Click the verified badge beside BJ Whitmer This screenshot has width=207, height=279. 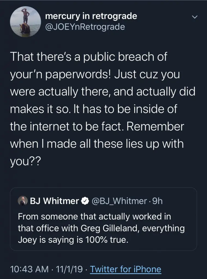click(85, 201)
